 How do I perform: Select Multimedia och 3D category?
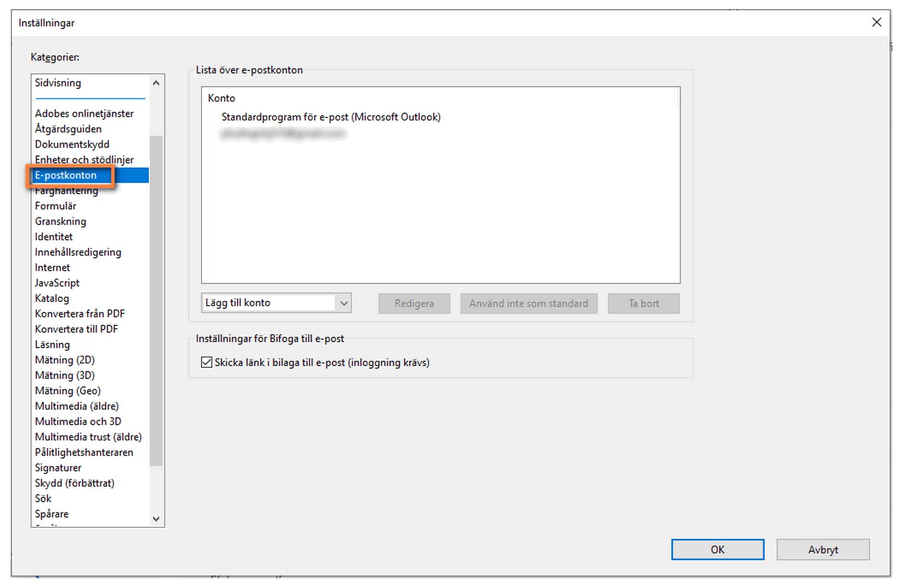pos(78,421)
